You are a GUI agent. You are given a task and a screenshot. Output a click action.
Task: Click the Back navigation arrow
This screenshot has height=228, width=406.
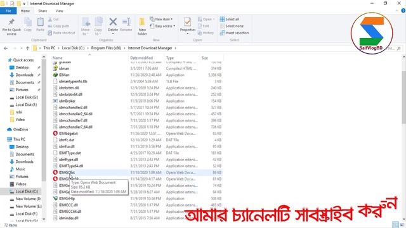(6, 48)
